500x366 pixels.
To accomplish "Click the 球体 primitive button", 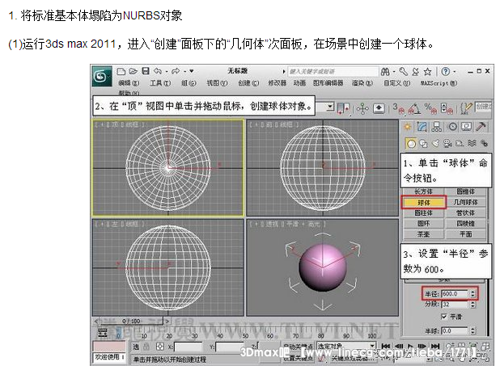I will [x=423, y=202].
